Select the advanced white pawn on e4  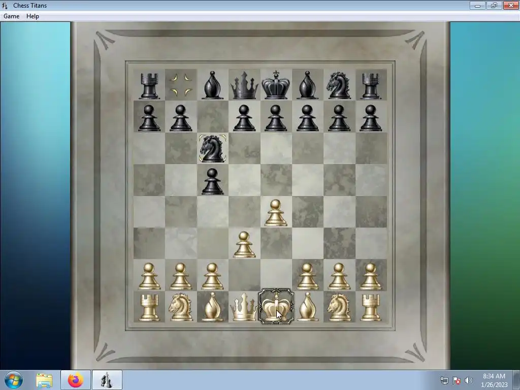click(x=276, y=213)
